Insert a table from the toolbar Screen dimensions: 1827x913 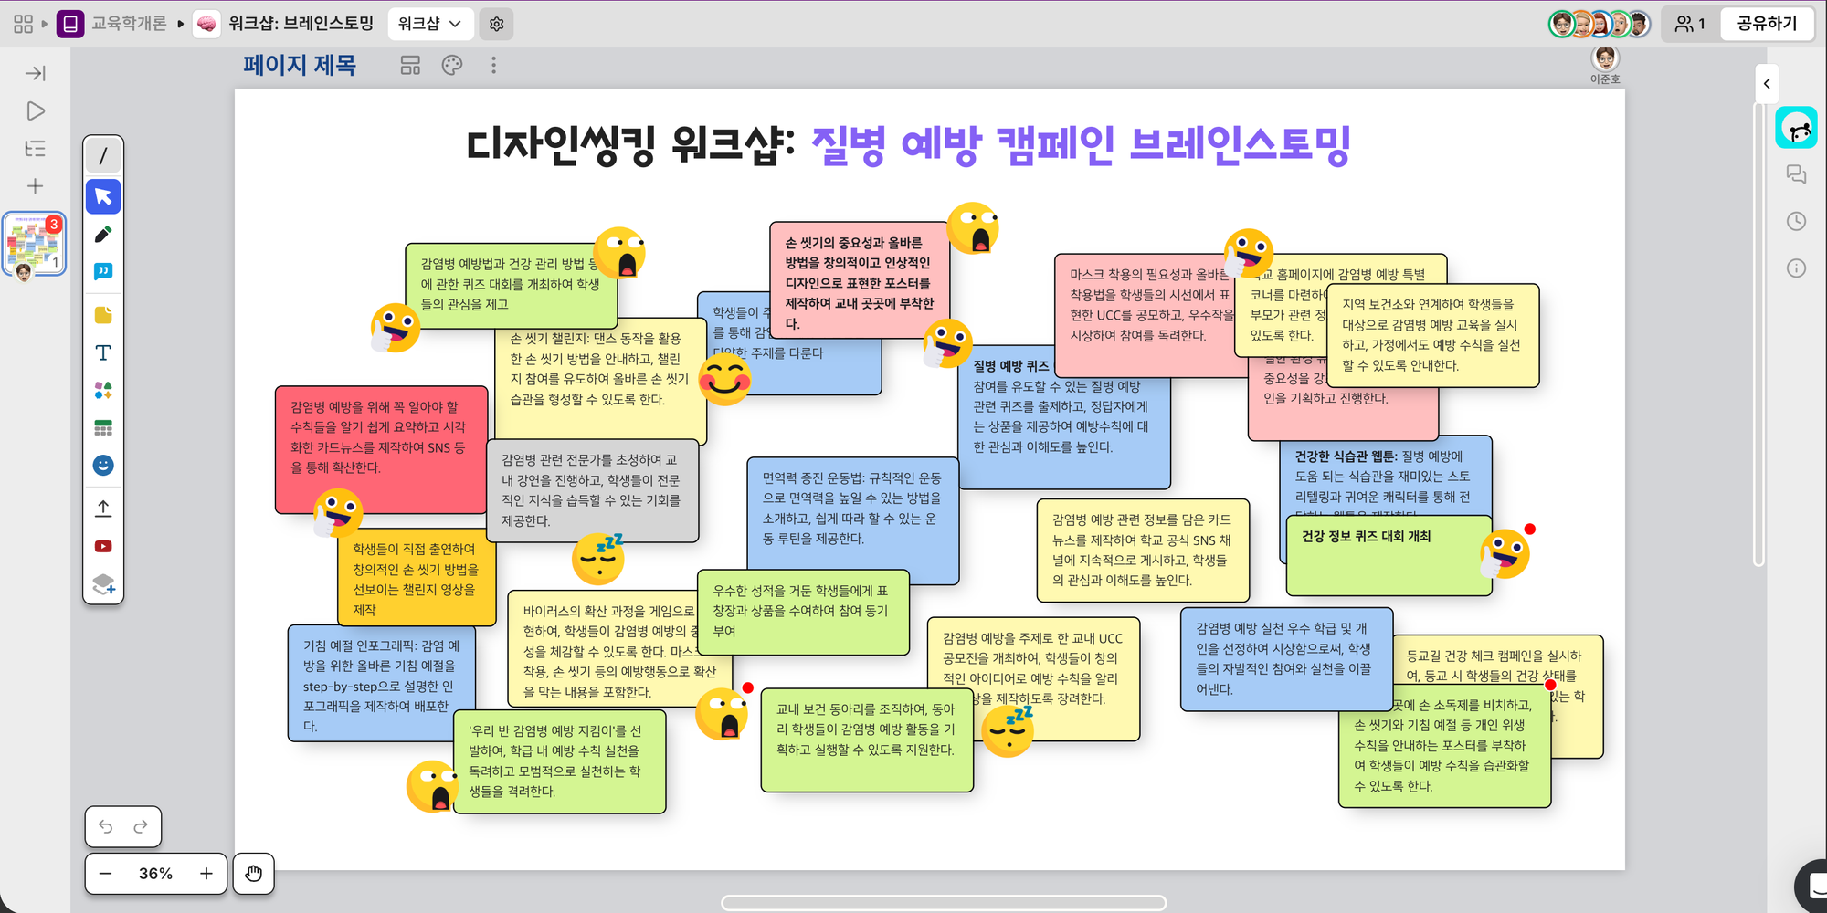coord(103,428)
